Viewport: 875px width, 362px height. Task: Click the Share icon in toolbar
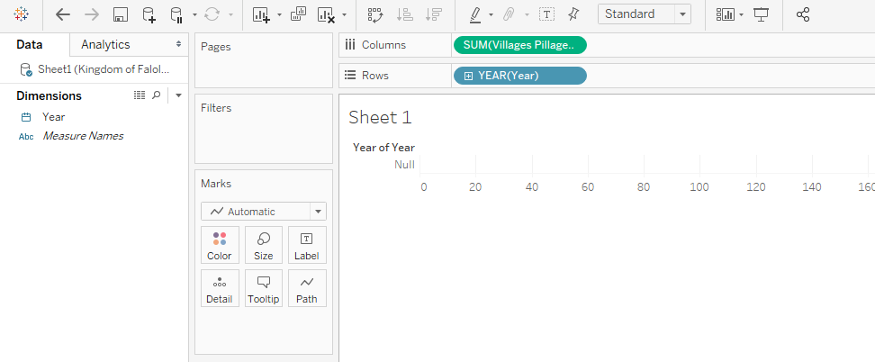[804, 14]
